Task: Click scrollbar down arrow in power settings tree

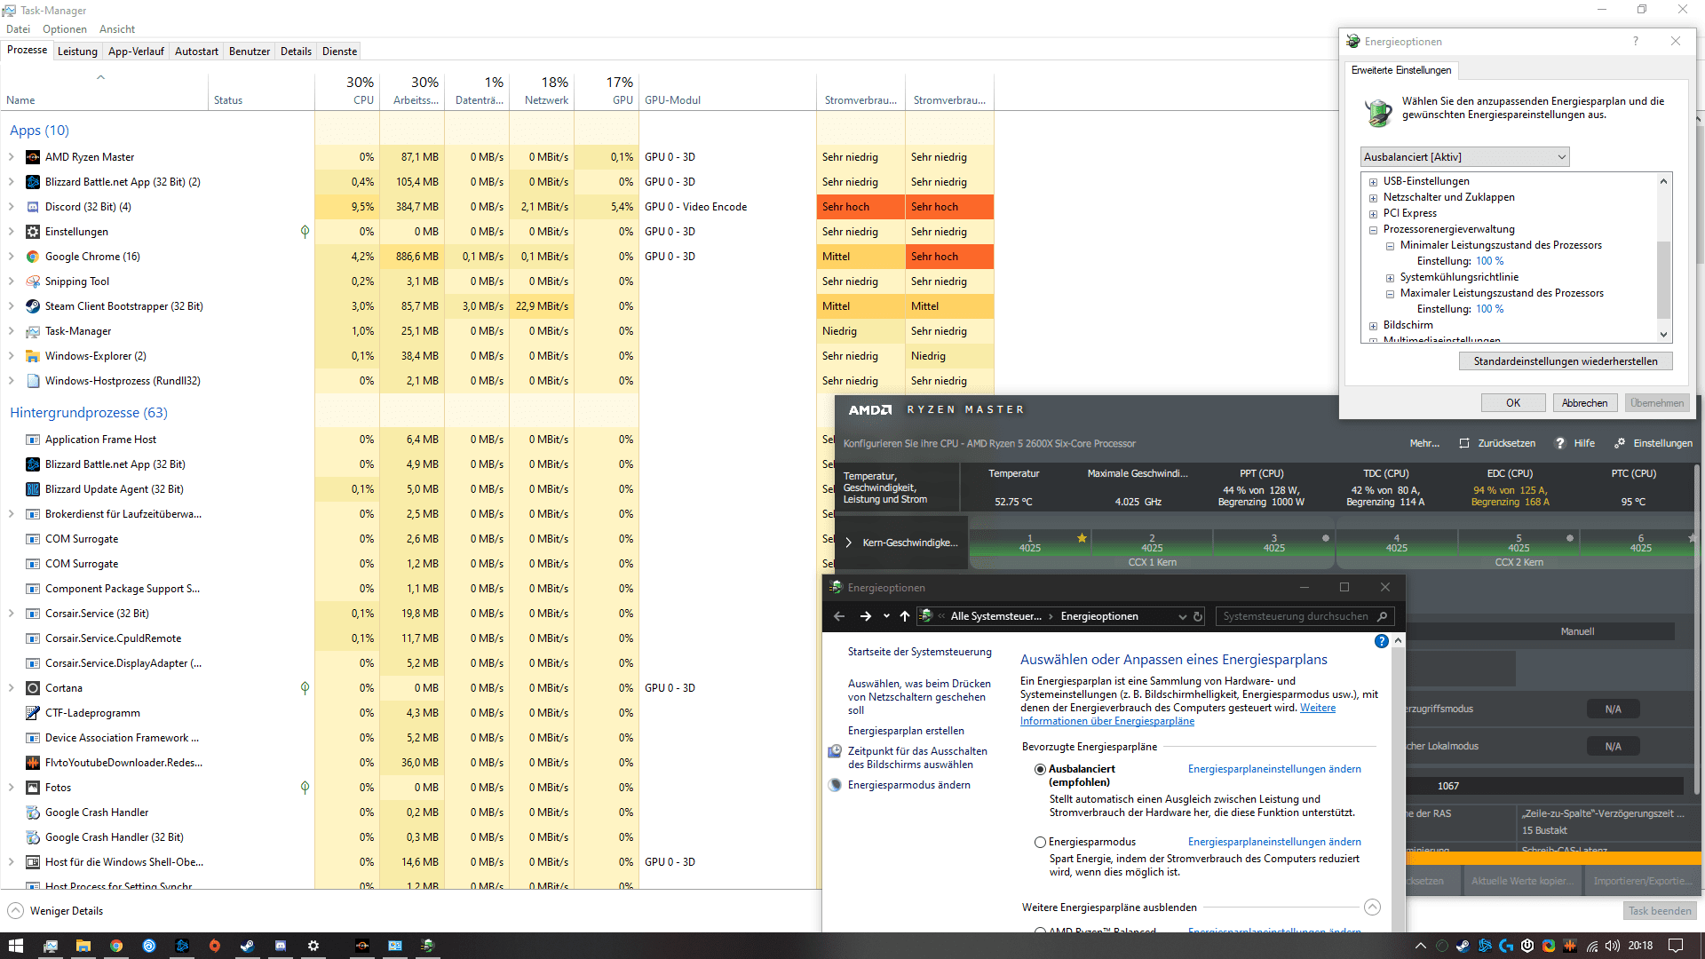Action: (1664, 335)
